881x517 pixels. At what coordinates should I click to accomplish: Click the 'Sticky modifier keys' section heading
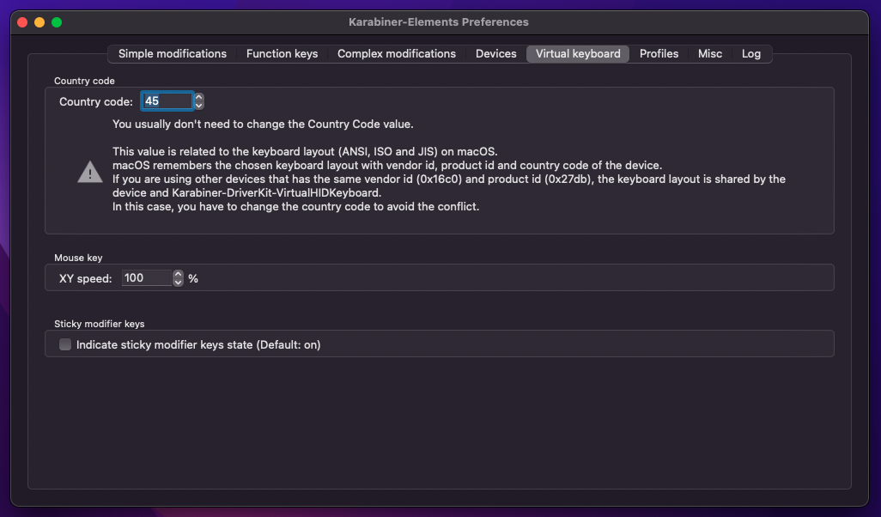[x=100, y=324]
